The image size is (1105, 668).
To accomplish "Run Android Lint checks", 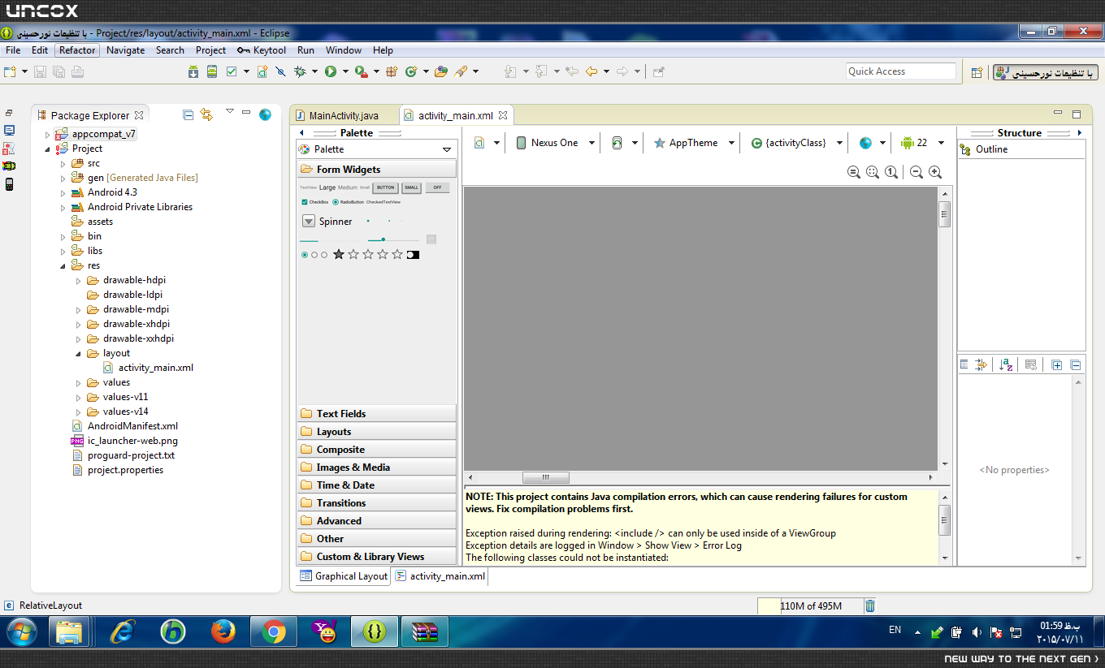I will (x=232, y=71).
